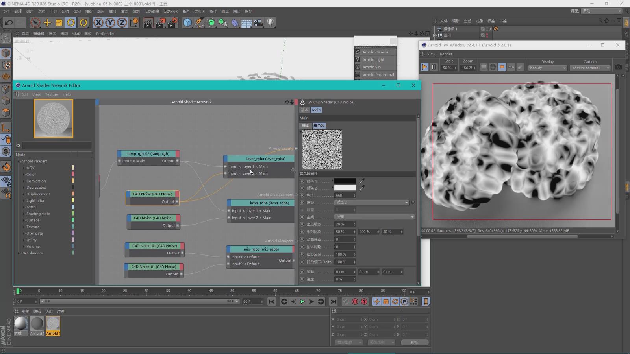The width and height of the screenshot is (630, 354).
Task: Activate the Scale tool
Action: click(x=59, y=23)
